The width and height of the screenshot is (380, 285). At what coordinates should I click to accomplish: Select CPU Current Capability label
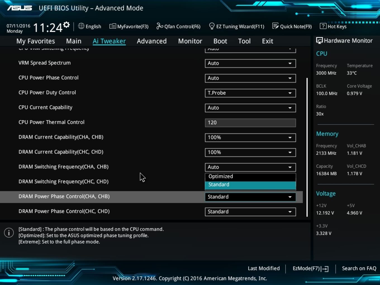click(46, 107)
